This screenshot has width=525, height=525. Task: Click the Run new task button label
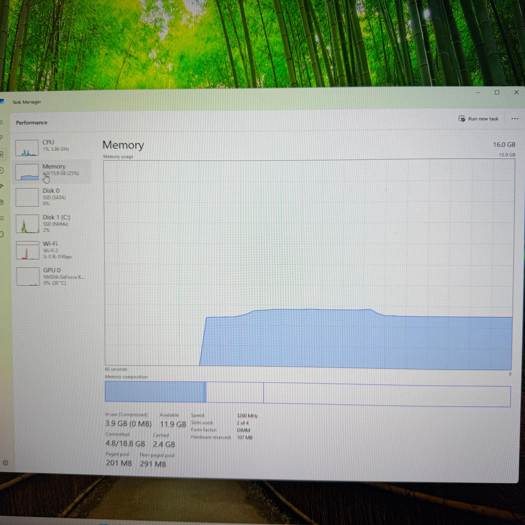coord(483,119)
